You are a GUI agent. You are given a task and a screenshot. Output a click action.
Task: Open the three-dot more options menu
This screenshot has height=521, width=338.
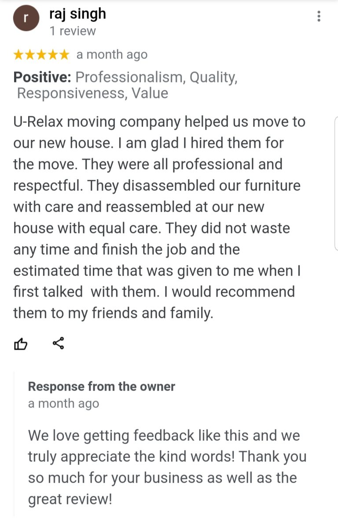[x=319, y=17]
